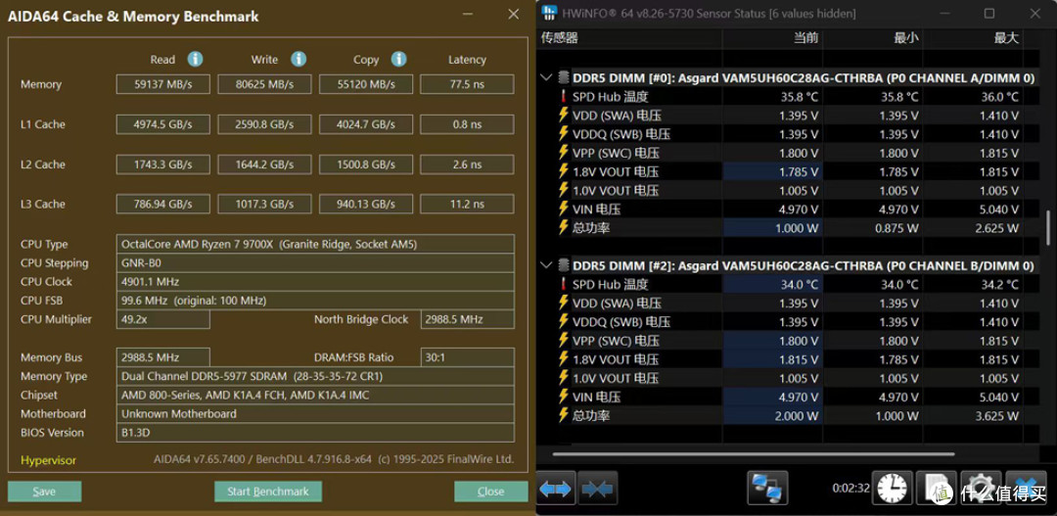Open HWiNFO sensor settings gear icon
1057x516 pixels.
[x=979, y=489]
